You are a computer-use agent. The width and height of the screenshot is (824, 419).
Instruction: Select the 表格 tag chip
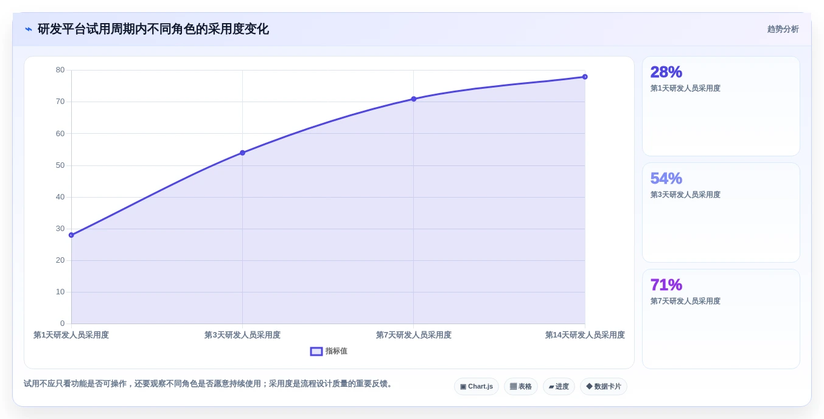click(x=521, y=387)
